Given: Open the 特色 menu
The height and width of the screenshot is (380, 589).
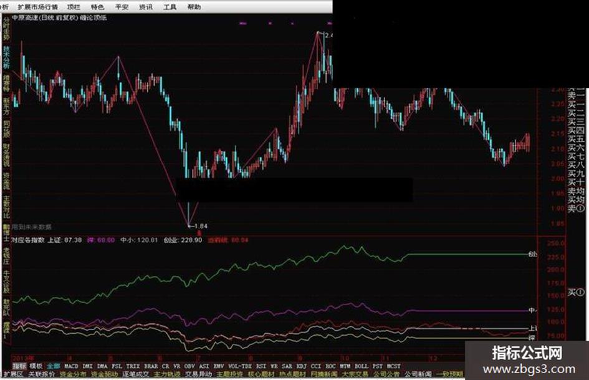Looking at the screenshot, I should (x=97, y=7).
